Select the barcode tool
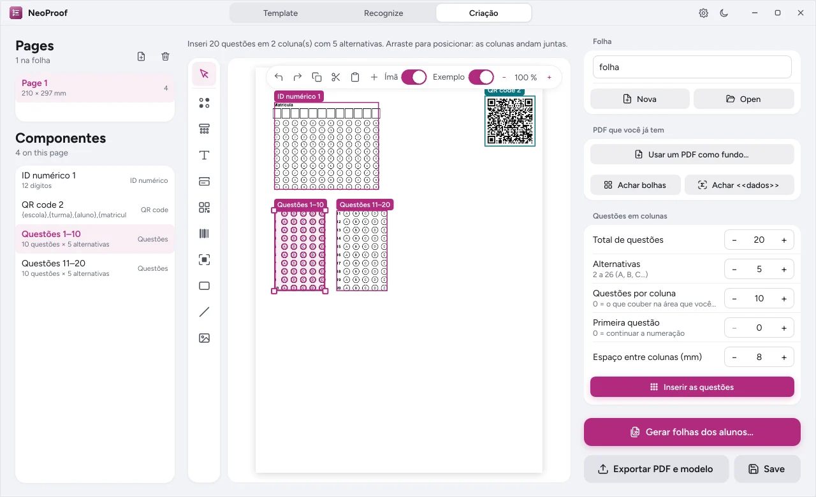This screenshot has height=497, width=816. click(204, 234)
